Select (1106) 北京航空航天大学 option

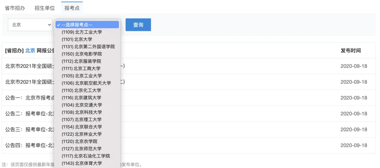tap(87, 83)
